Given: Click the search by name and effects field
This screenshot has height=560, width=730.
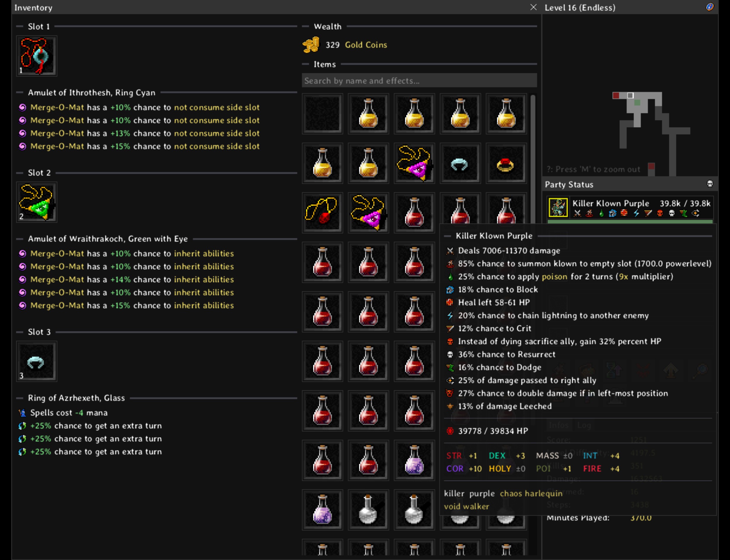Looking at the screenshot, I should click(419, 81).
